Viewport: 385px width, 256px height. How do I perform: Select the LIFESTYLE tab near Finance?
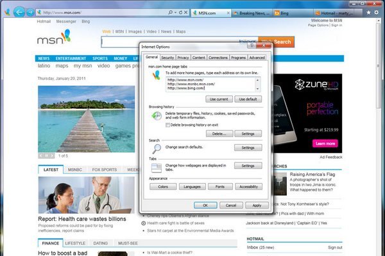75,243
